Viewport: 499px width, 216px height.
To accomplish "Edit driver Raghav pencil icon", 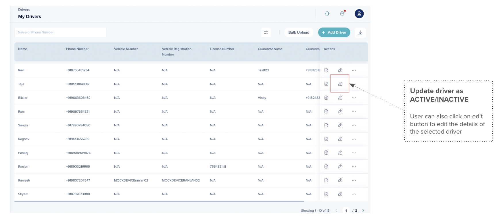I will pos(340,139).
